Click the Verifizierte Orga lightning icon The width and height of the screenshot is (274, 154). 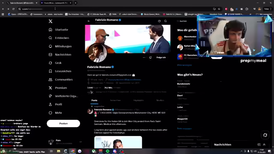(51, 96)
